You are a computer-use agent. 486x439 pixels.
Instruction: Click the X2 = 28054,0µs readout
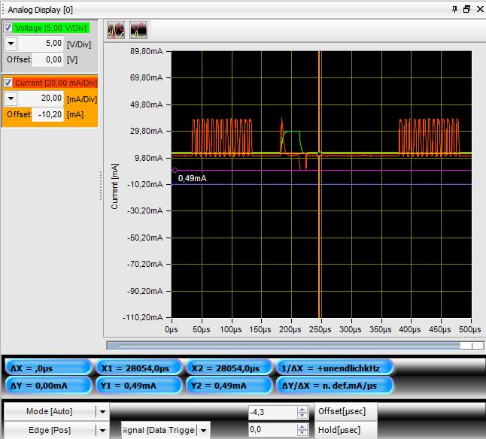229,368
